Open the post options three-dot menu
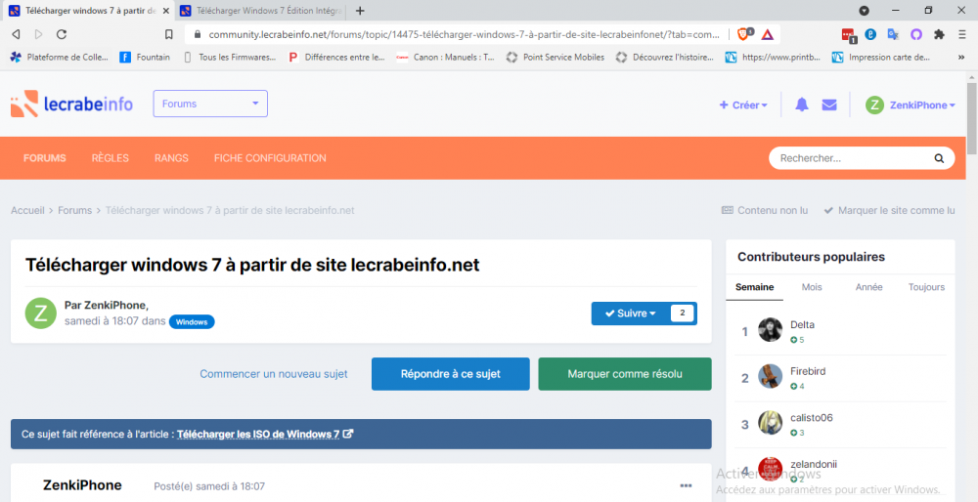Screen dimensions: 978x502 pyautogui.click(x=687, y=485)
